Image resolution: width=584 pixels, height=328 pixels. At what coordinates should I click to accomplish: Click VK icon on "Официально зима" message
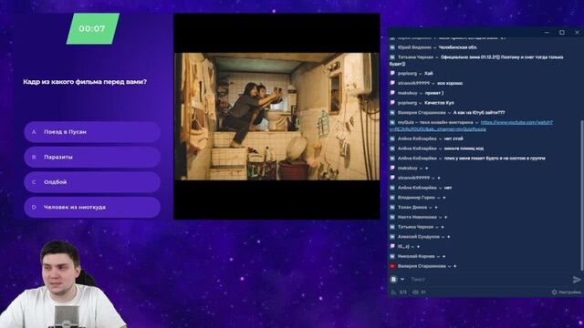click(392, 57)
